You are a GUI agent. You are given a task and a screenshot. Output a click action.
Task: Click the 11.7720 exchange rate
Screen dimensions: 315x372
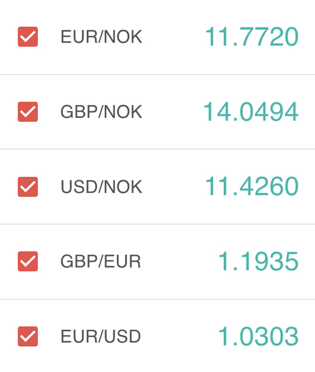(x=251, y=37)
